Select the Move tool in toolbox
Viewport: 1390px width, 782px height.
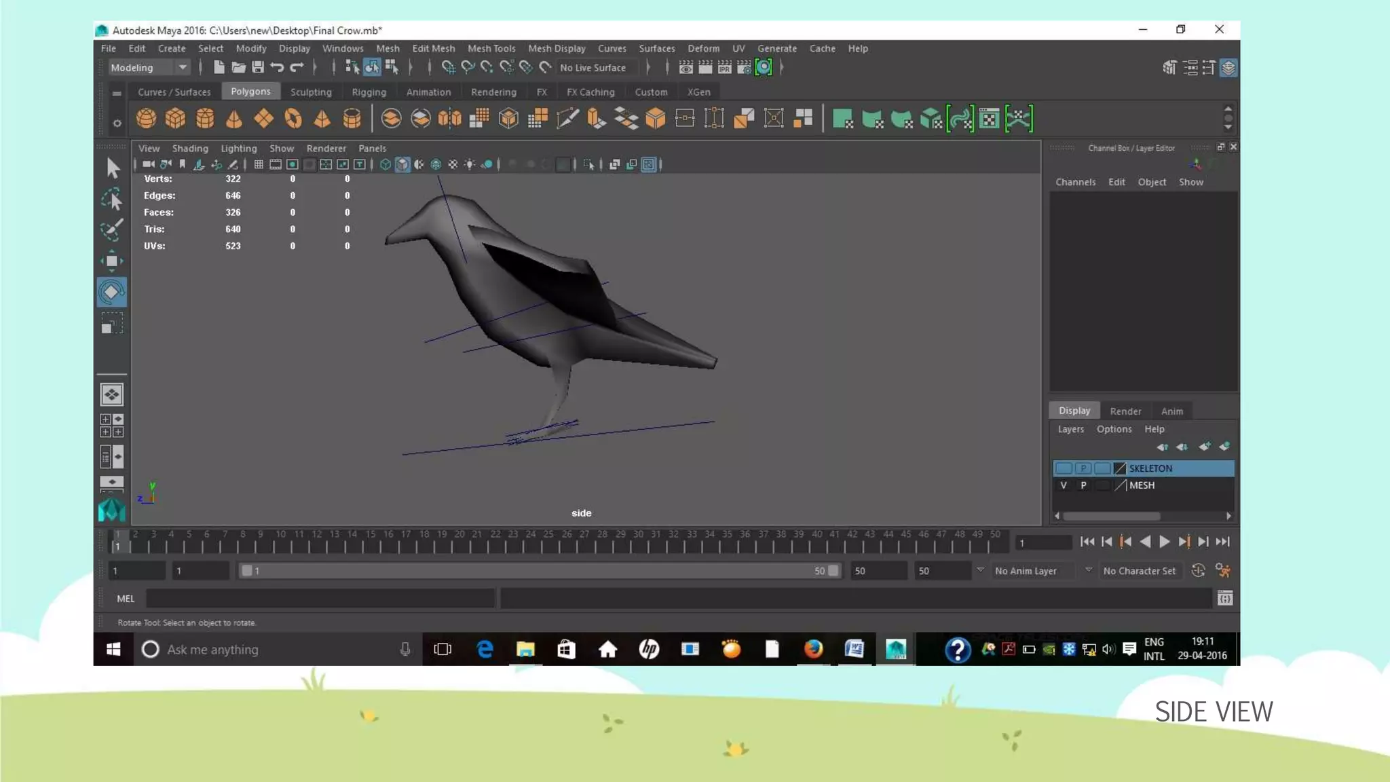tap(111, 261)
